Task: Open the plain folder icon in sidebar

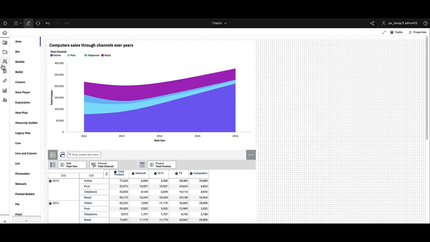Action: tap(5, 52)
